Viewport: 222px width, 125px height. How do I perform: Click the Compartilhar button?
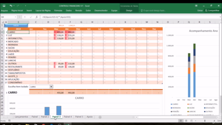pos(212,10)
